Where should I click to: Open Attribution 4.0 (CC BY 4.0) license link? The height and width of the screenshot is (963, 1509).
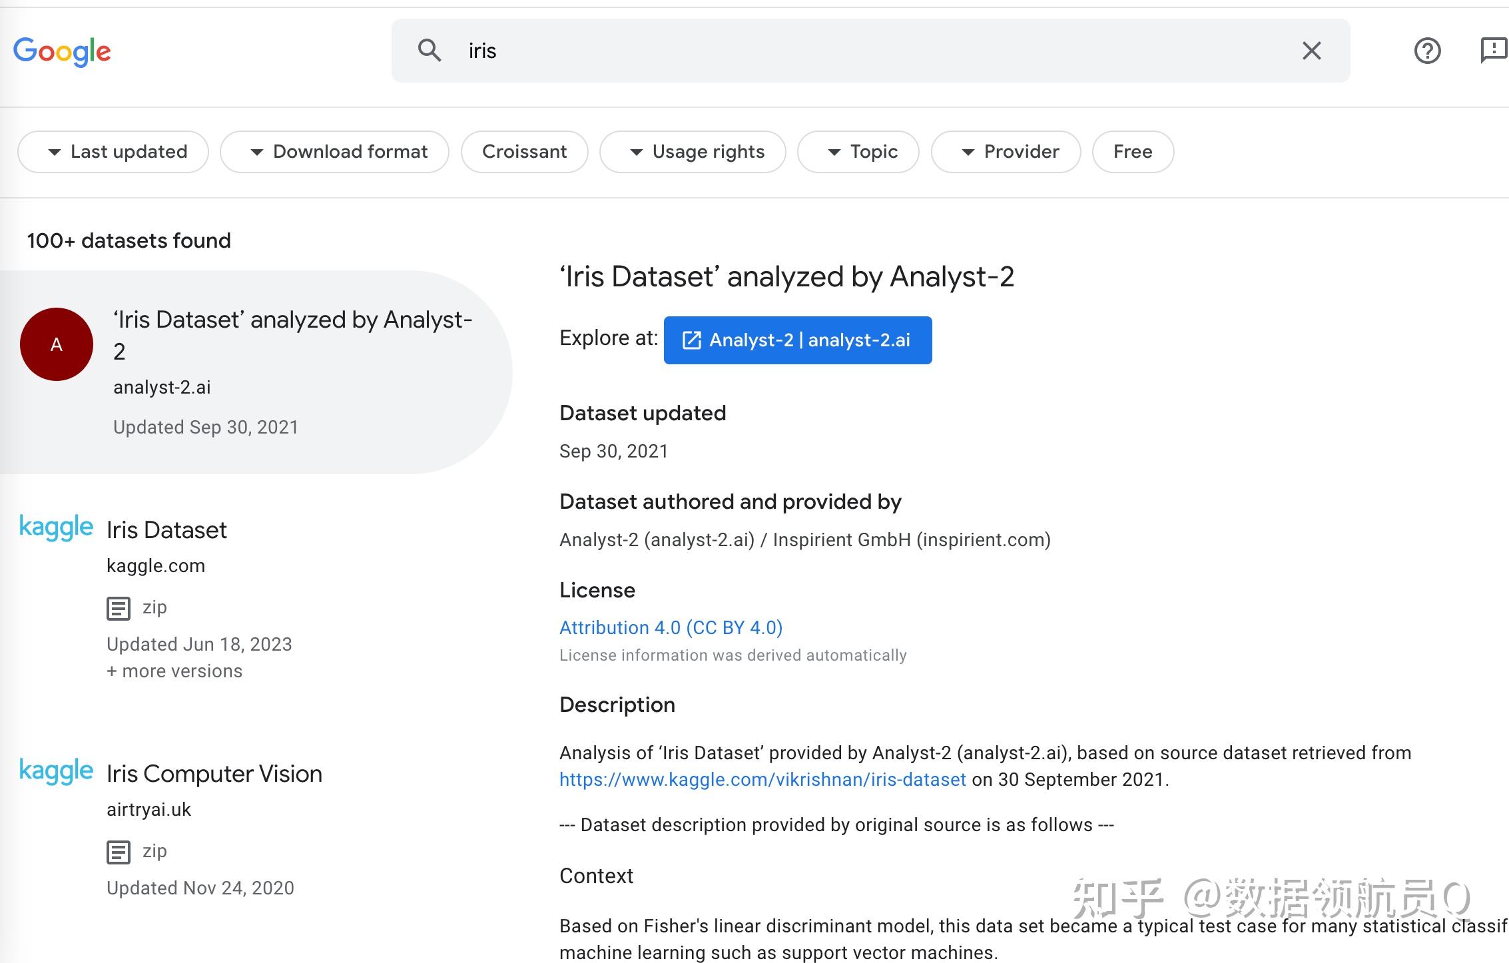671,627
